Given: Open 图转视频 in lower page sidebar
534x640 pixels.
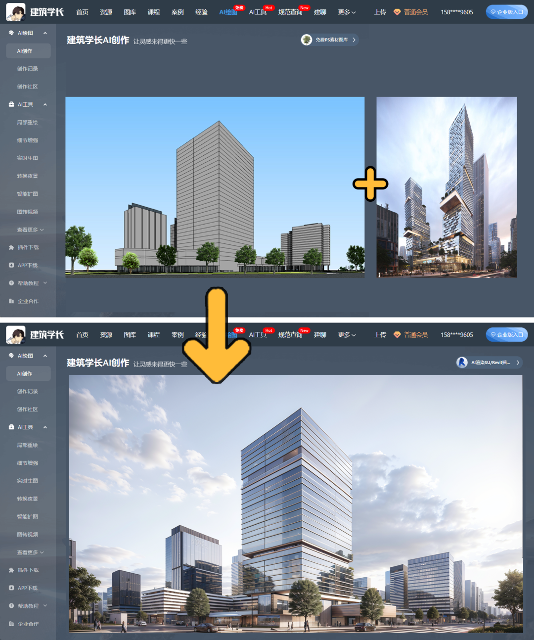Looking at the screenshot, I should click(27, 534).
